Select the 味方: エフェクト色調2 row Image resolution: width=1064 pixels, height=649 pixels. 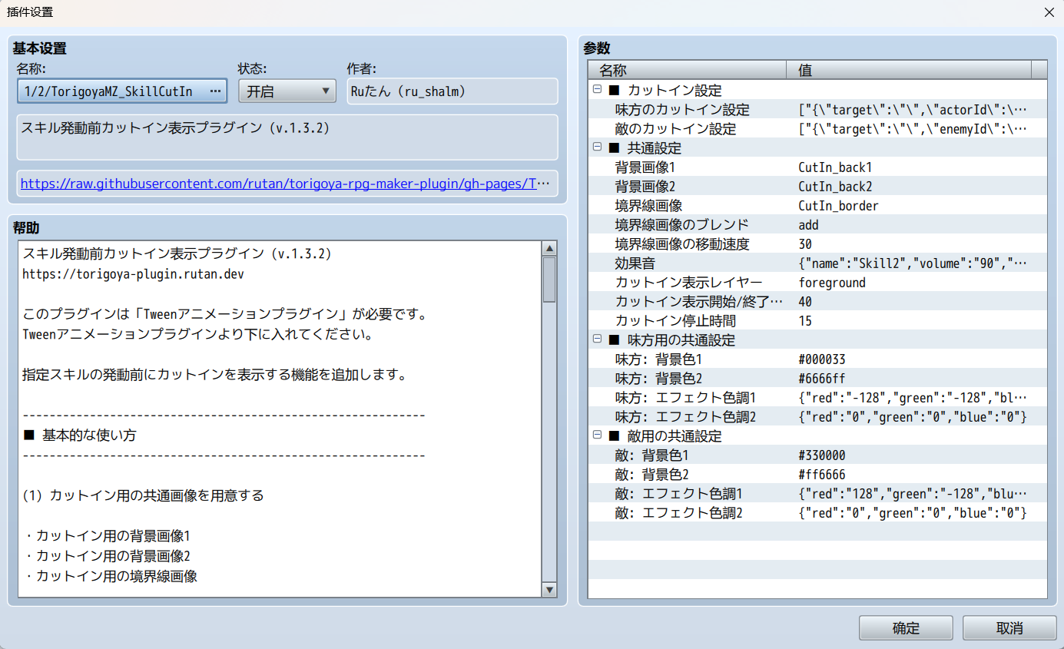tap(817, 416)
